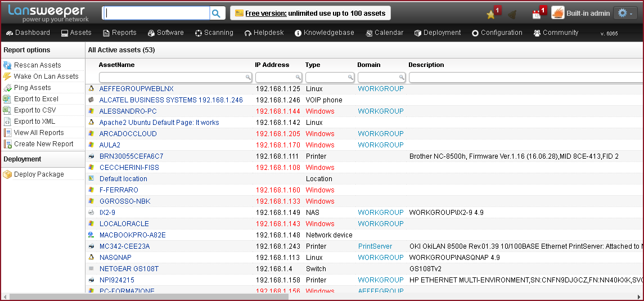Click the Deploy Package box icon
Screen dimensions: 644x301
[7, 174]
